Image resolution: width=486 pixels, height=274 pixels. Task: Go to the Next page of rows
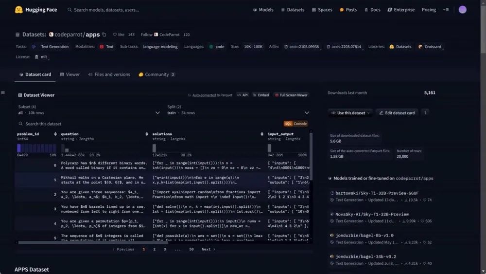pos(208,249)
